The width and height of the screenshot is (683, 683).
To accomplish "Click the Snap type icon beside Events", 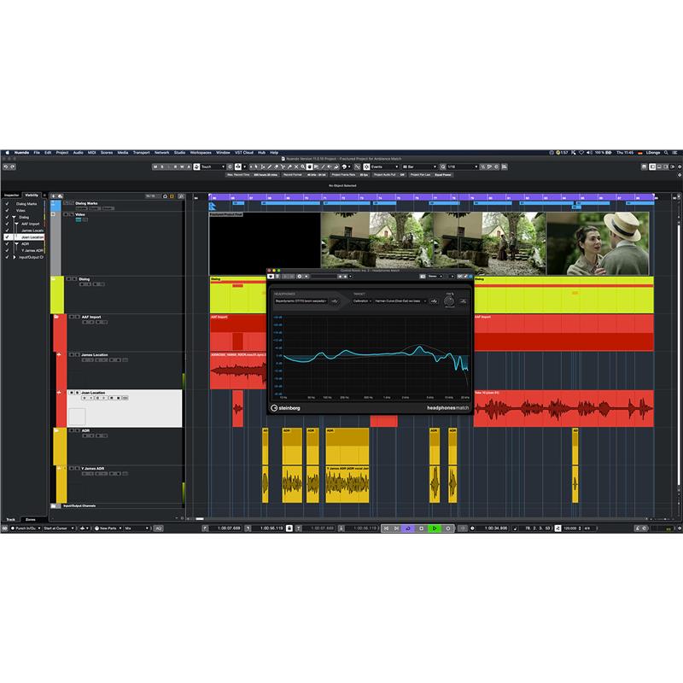I will 366,166.
